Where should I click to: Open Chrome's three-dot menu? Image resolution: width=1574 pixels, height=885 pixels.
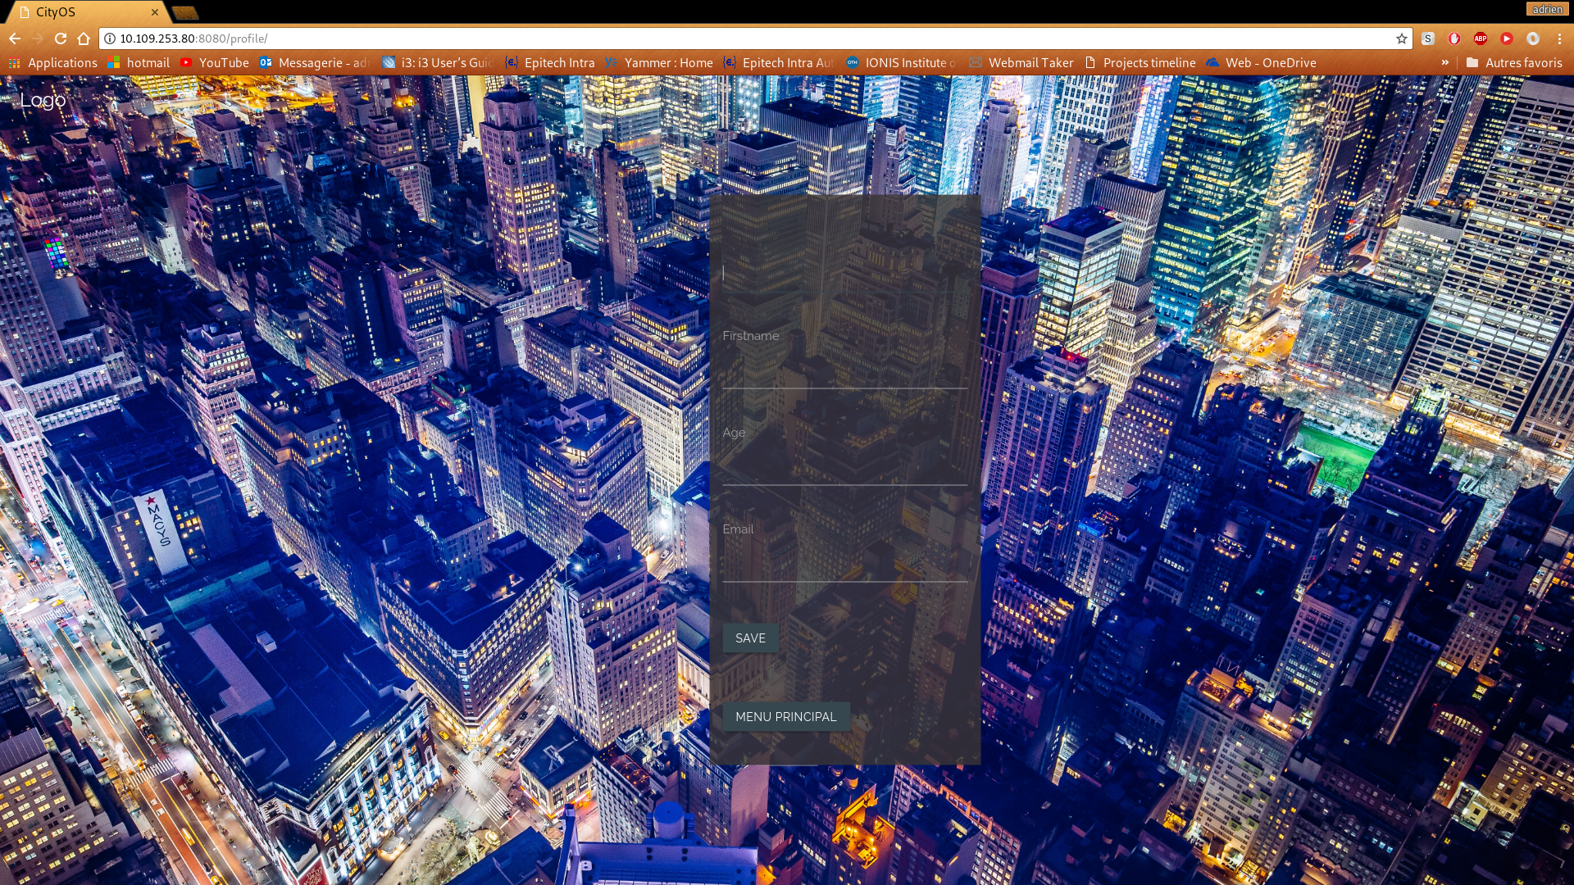click(1559, 39)
